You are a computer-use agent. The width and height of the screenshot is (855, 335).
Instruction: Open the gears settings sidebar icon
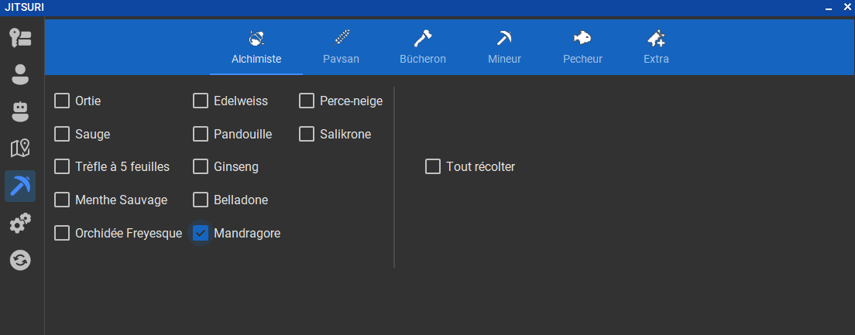pyautogui.click(x=20, y=224)
